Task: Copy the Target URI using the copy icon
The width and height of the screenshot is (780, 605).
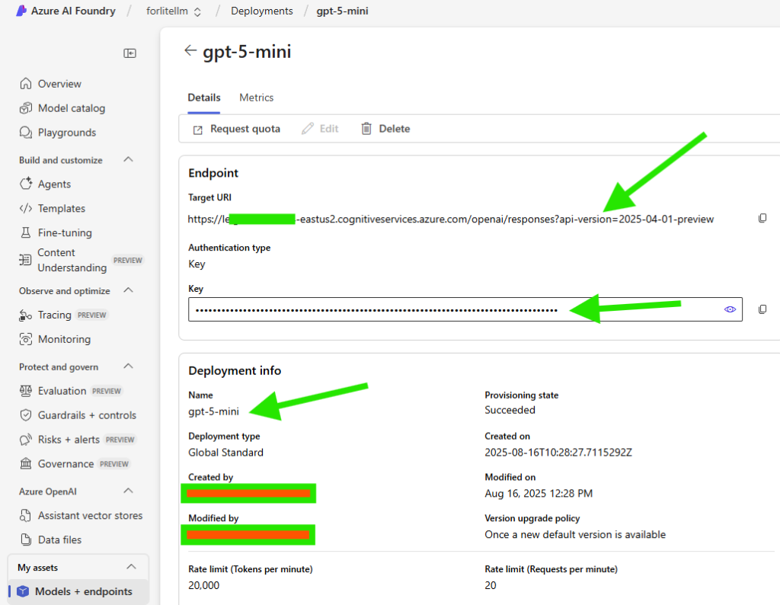Action: click(762, 218)
